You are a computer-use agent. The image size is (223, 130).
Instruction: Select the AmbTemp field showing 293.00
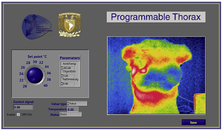tap(68, 68)
